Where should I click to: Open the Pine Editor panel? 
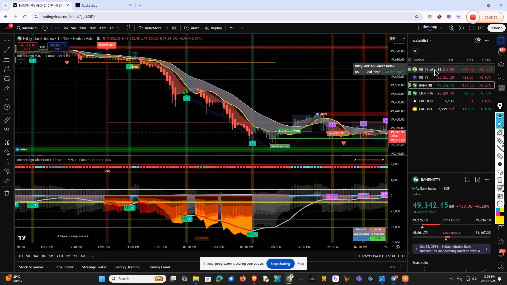(64, 267)
